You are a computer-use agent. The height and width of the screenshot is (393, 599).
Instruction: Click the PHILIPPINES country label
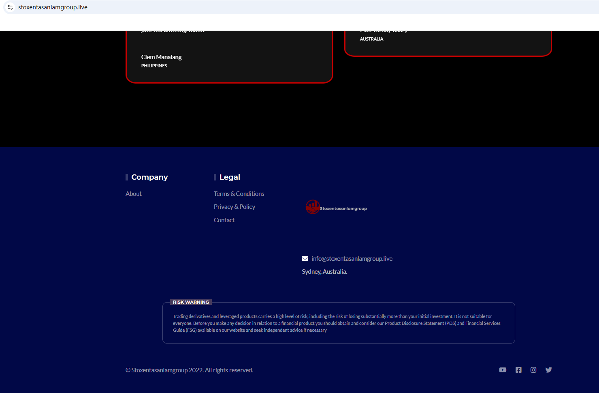[154, 66]
